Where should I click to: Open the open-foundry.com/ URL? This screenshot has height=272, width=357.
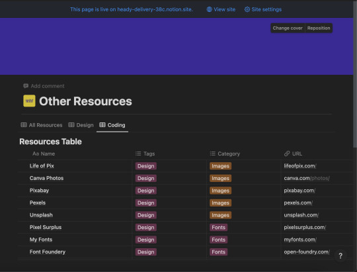click(307, 252)
